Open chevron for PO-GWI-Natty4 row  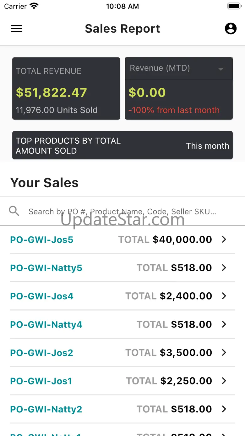coord(224,324)
